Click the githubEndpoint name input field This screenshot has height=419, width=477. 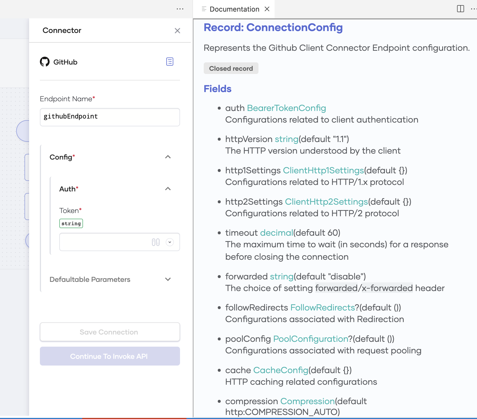pyautogui.click(x=109, y=117)
